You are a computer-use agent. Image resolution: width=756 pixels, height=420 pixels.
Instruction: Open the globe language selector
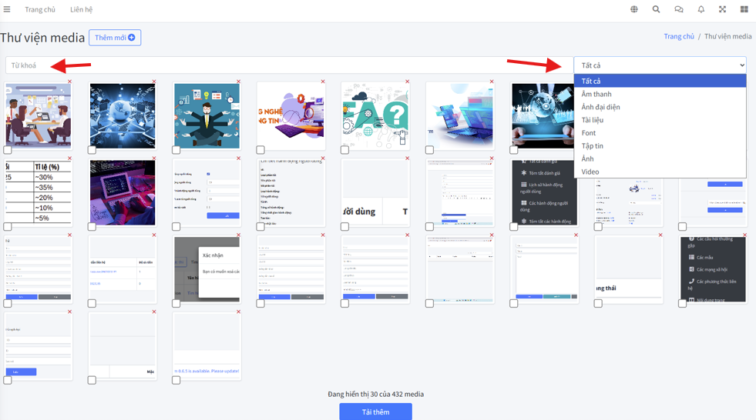click(634, 9)
